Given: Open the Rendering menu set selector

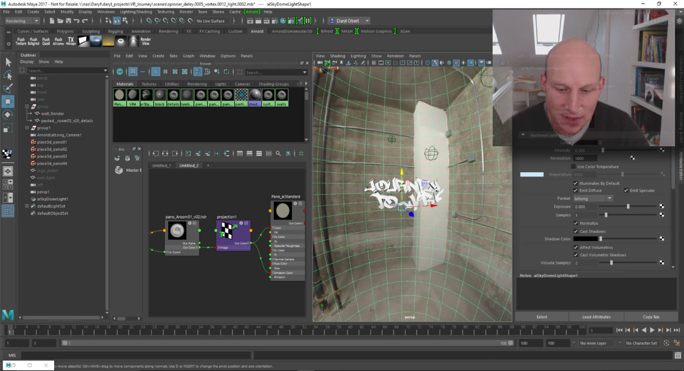Looking at the screenshot, I should pos(21,21).
